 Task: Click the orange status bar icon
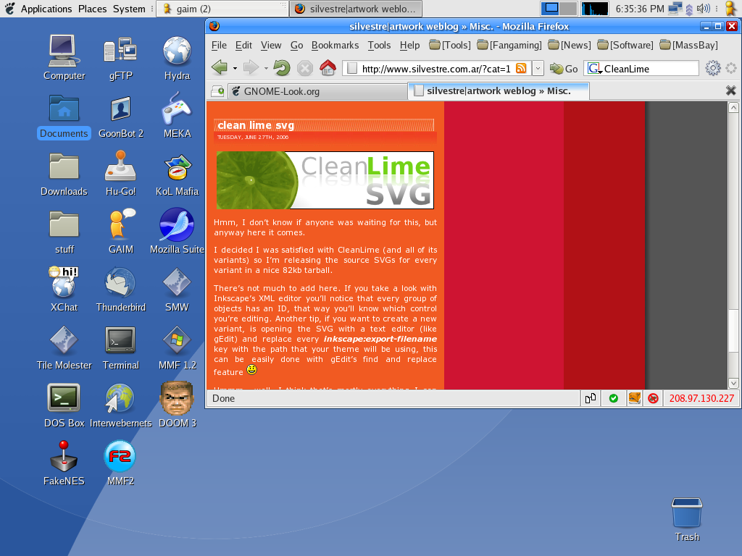tap(634, 398)
